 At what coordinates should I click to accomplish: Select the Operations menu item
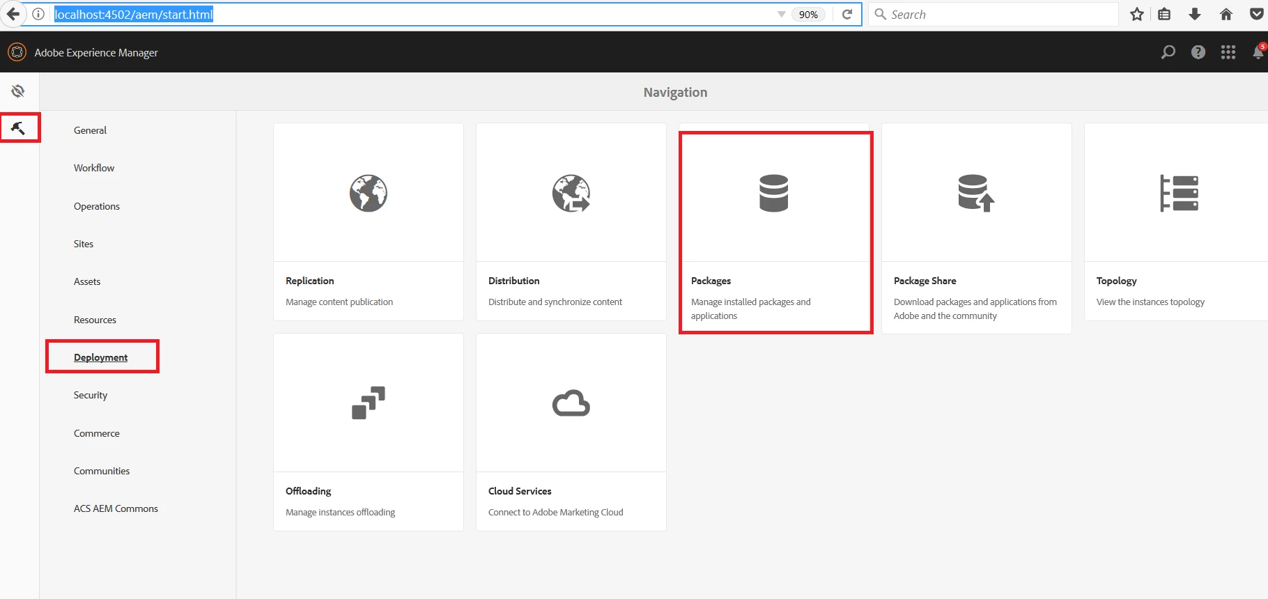(x=97, y=206)
